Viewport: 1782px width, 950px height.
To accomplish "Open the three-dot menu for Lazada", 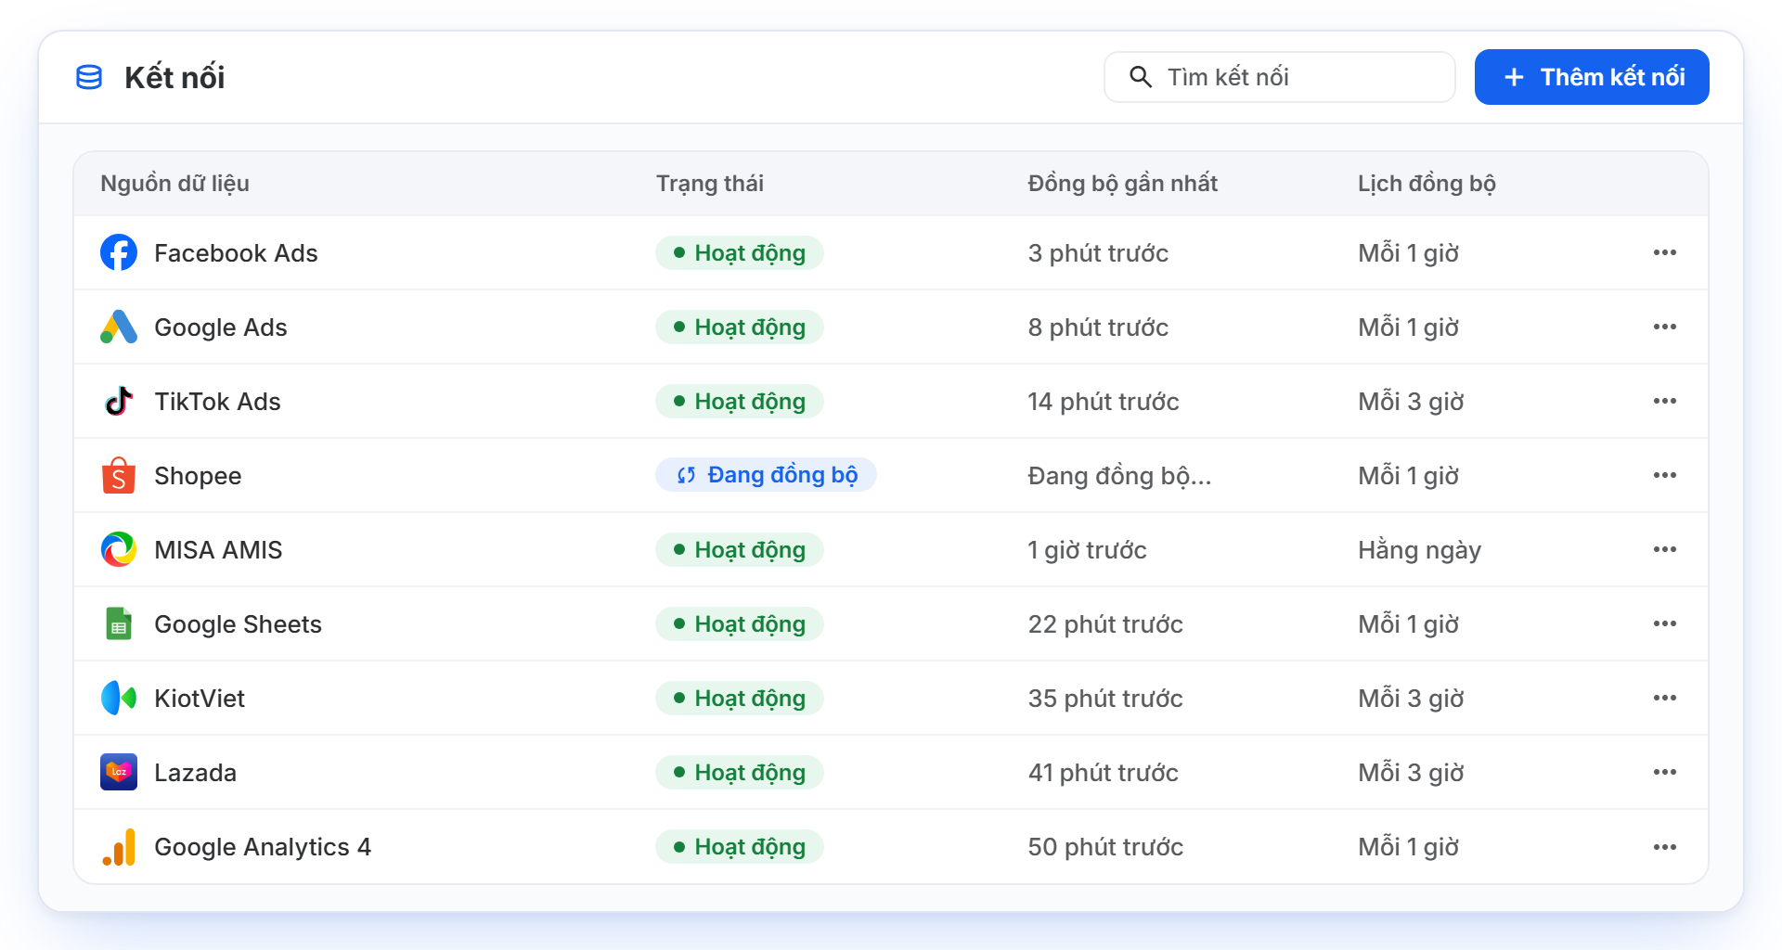I will click(x=1665, y=772).
